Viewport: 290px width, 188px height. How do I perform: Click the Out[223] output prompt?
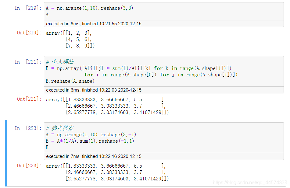[29, 165]
